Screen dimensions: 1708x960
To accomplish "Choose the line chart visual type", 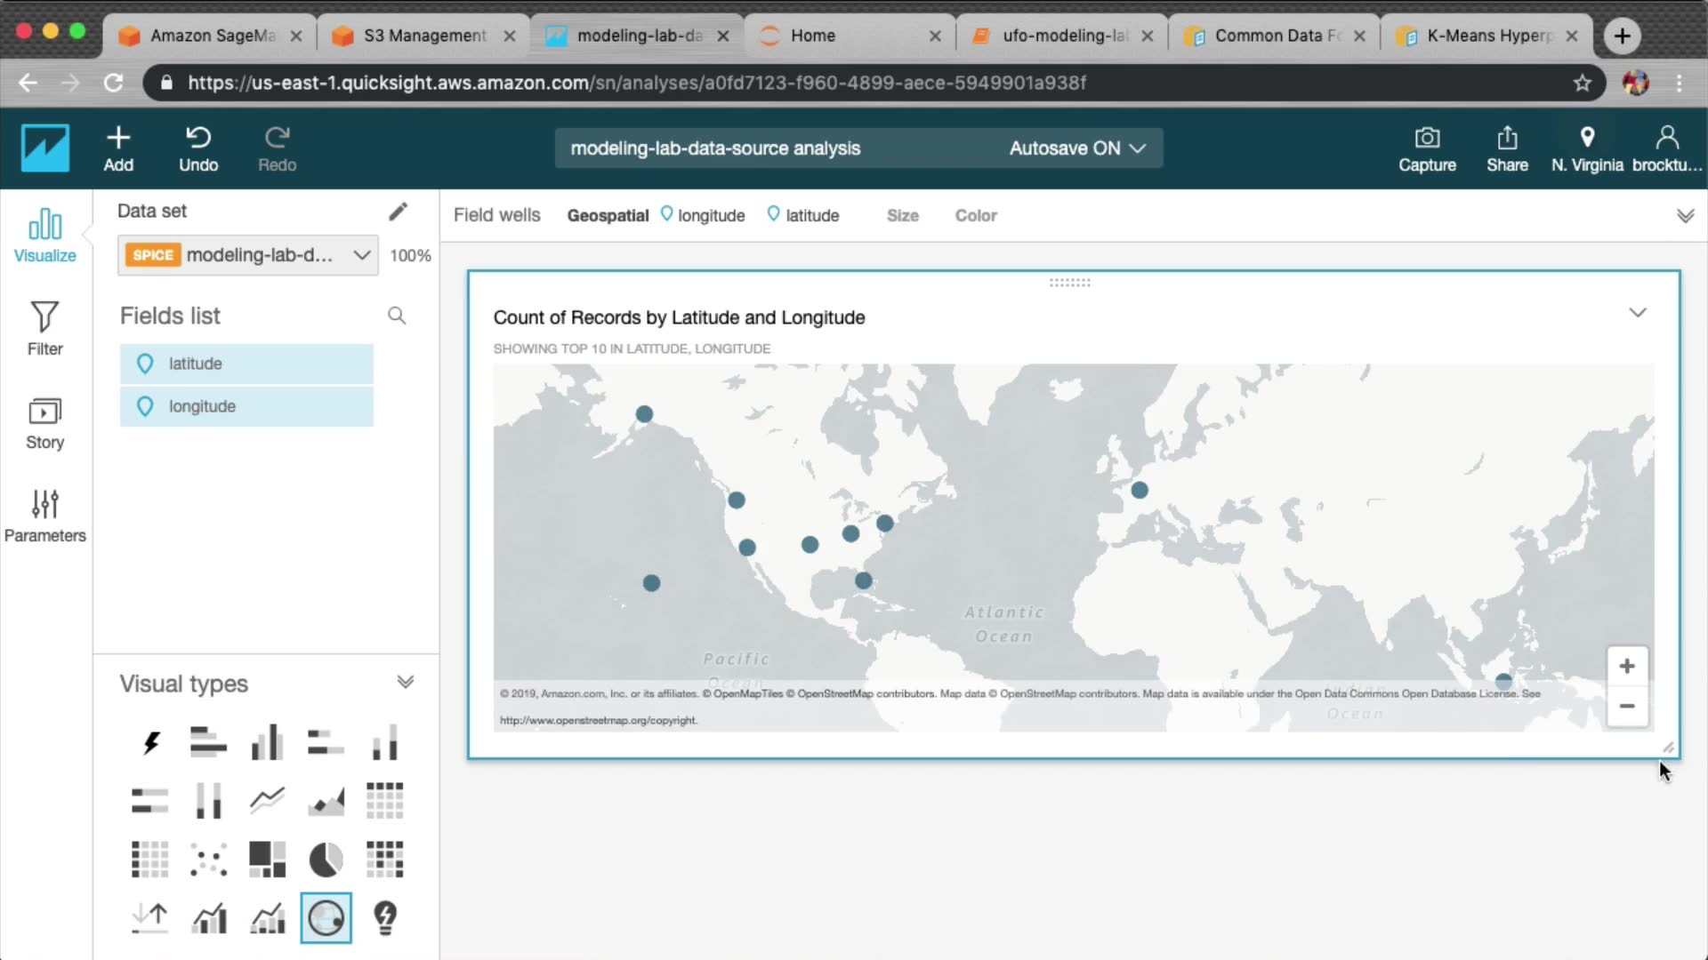I will 267,801.
